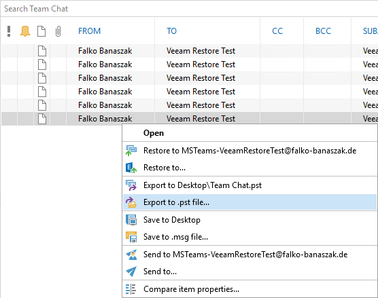The width and height of the screenshot is (378, 298).
Task: Click first row's document item icon
Action: (x=42, y=51)
